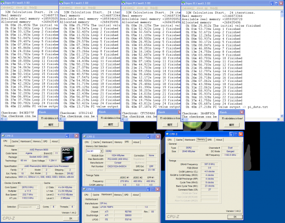Click scroll-up arrow in checksum 3A4BF5CA Super PI window
285x223 pixels.
tap(282, 12)
